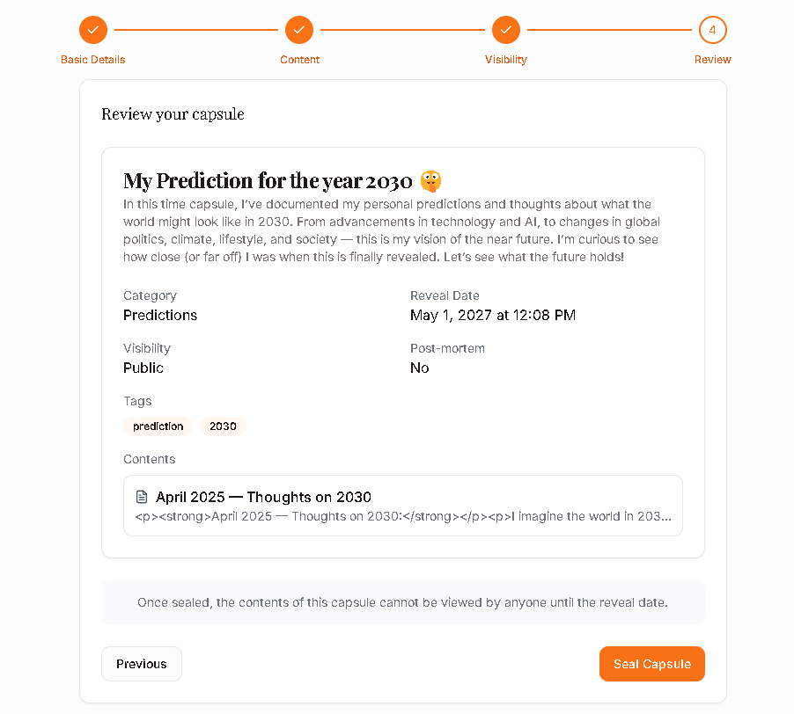
Task: Click the Public visibility value
Action: click(143, 368)
